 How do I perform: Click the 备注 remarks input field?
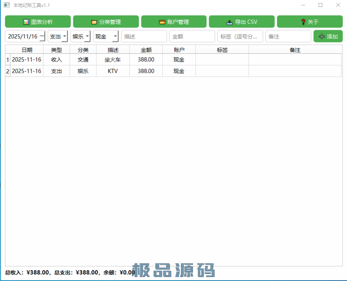(288, 36)
